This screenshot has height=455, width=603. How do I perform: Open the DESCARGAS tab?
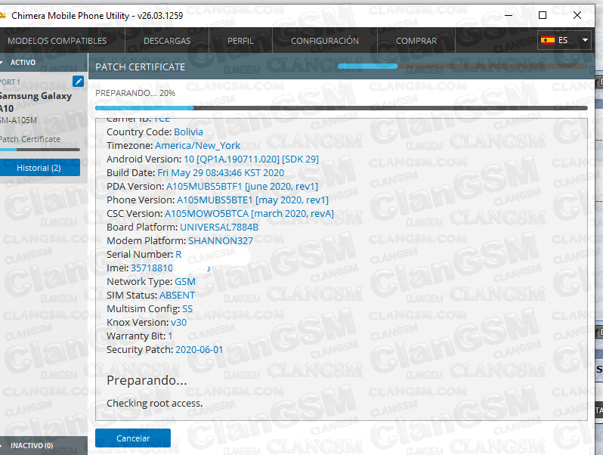point(167,40)
